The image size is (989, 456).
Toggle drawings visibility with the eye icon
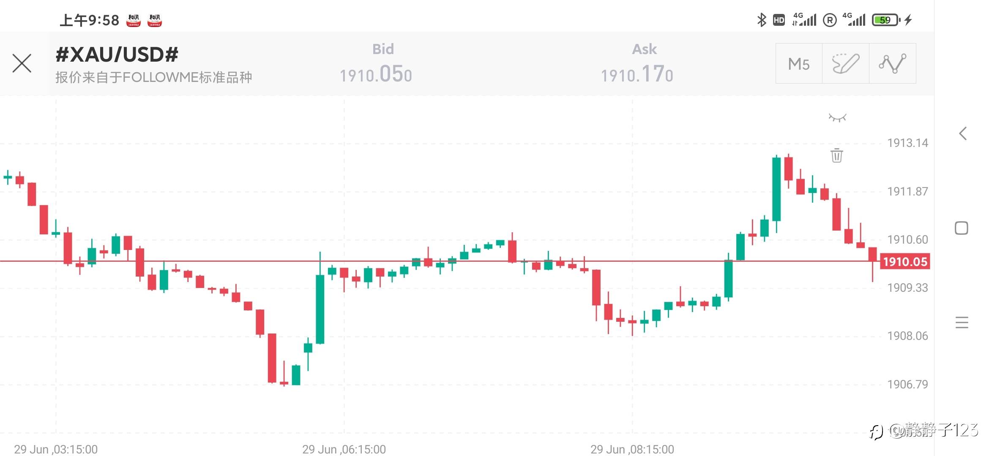pyautogui.click(x=837, y=118)
